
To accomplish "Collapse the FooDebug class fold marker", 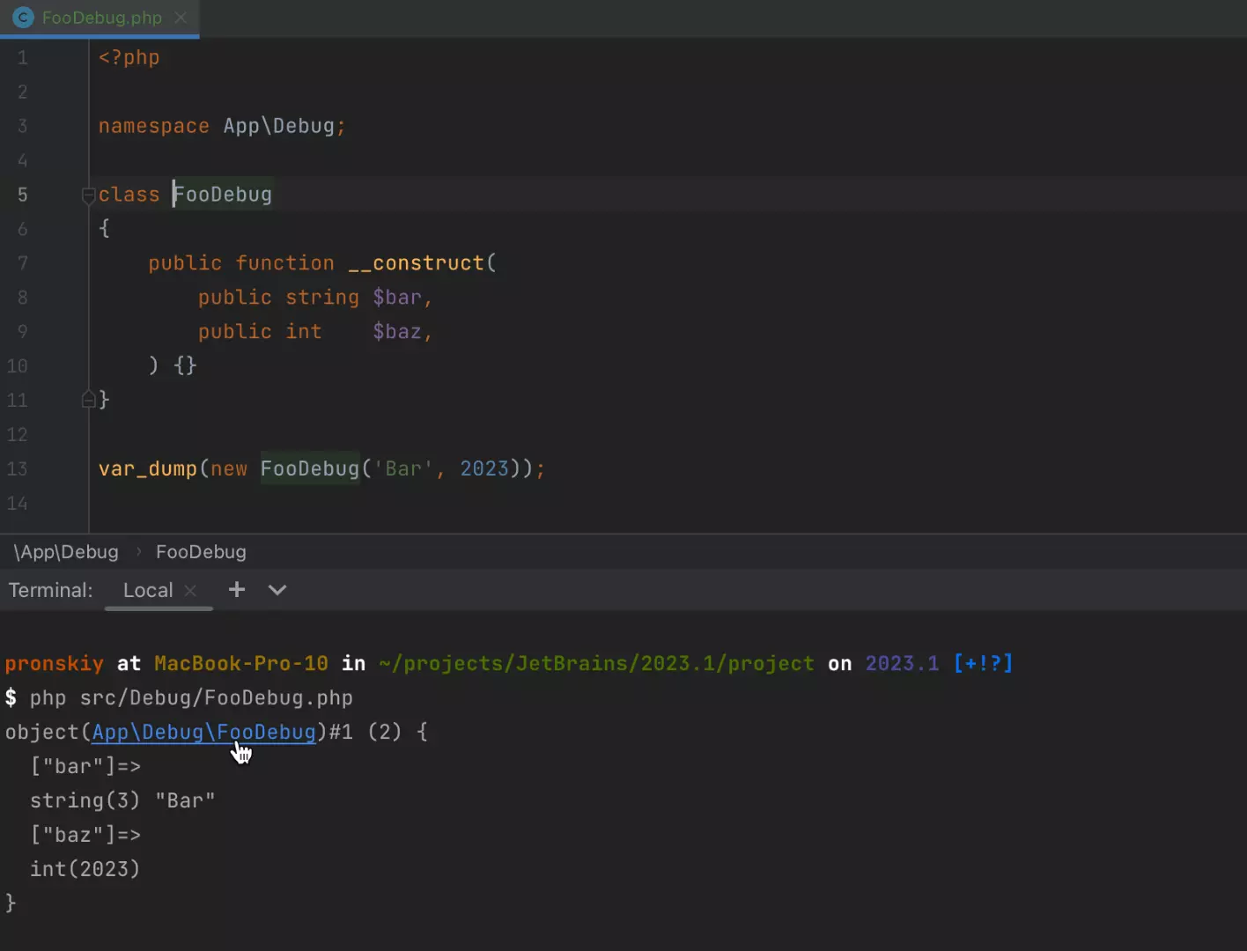I will (x=88, y=195).
